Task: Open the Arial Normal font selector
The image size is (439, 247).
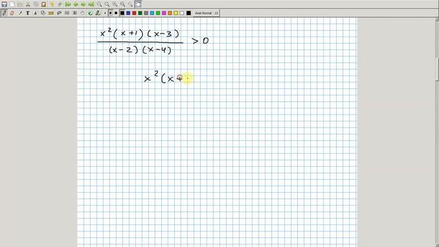Action: pos(206,13)
